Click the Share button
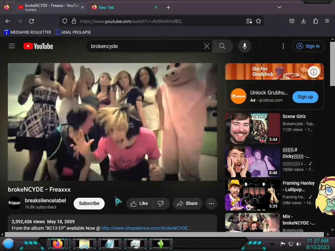The height and width of the screenshot is (251, 335). coord(187,203)
